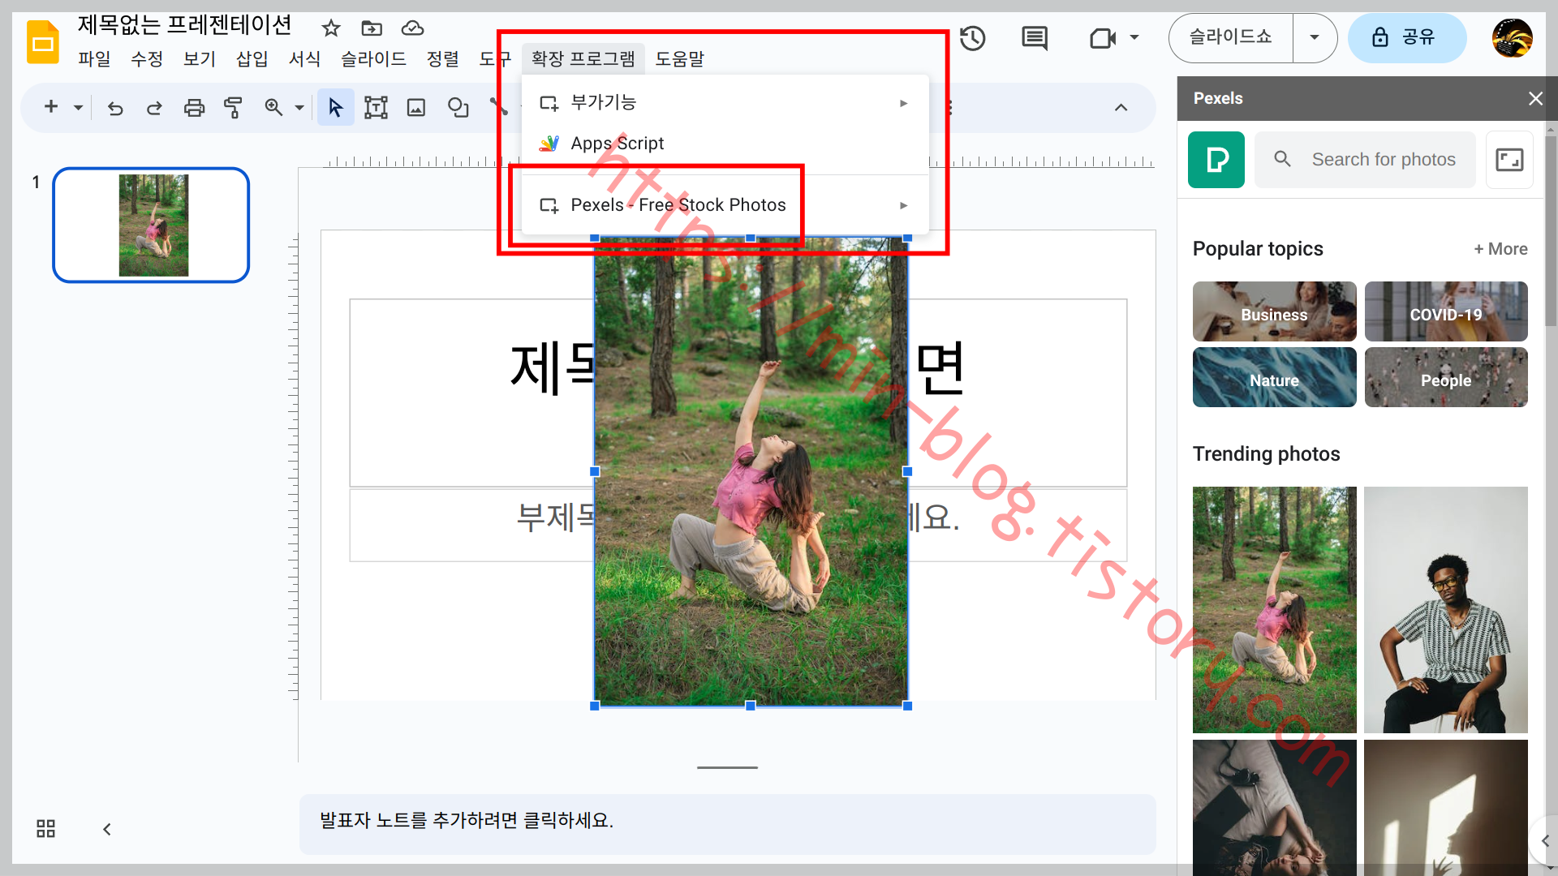Select Apps Script menu item

click(618, 142)
